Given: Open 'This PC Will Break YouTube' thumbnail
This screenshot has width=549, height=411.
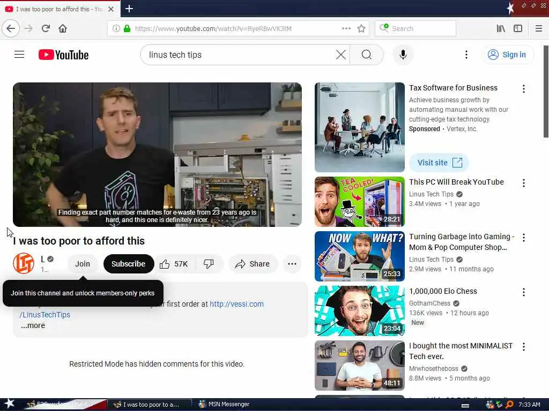Looking at the screenshot, I should (x=360, y=202).
